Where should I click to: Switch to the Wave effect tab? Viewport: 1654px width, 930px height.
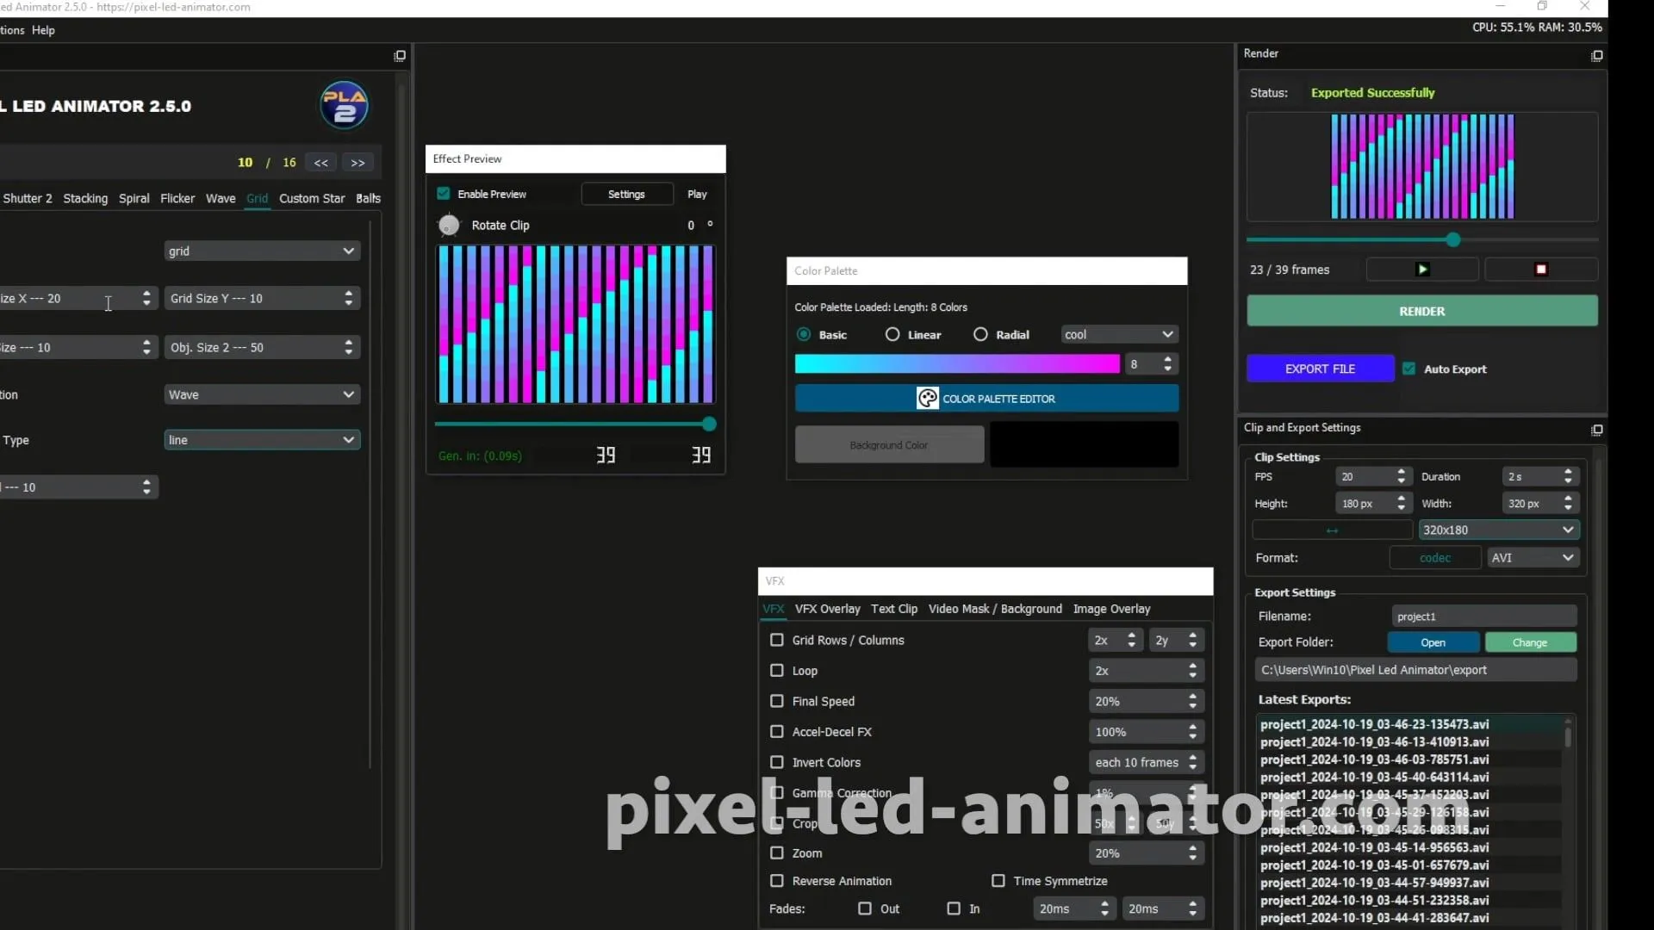(221, 198)
